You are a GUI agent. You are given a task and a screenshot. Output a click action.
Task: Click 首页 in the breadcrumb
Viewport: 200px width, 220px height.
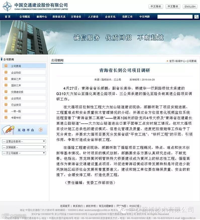click(172, 61)
